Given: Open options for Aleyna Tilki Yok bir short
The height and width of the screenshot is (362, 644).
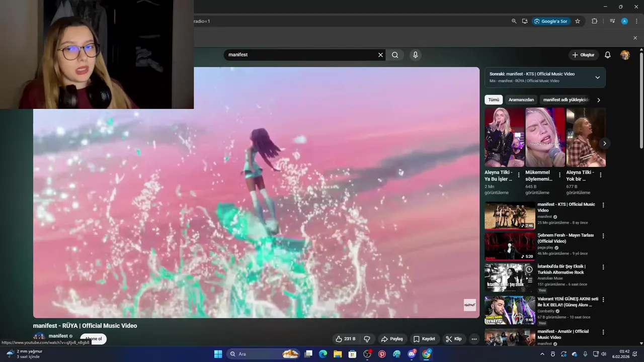Looking at the screenshot, I should click(600, 175).
